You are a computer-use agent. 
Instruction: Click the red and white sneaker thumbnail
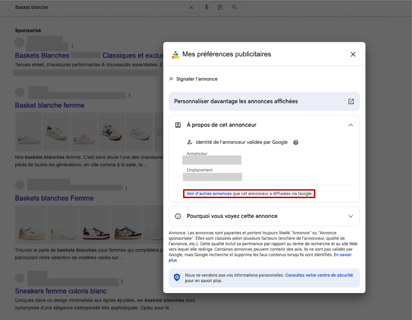(x=95, y=225)
